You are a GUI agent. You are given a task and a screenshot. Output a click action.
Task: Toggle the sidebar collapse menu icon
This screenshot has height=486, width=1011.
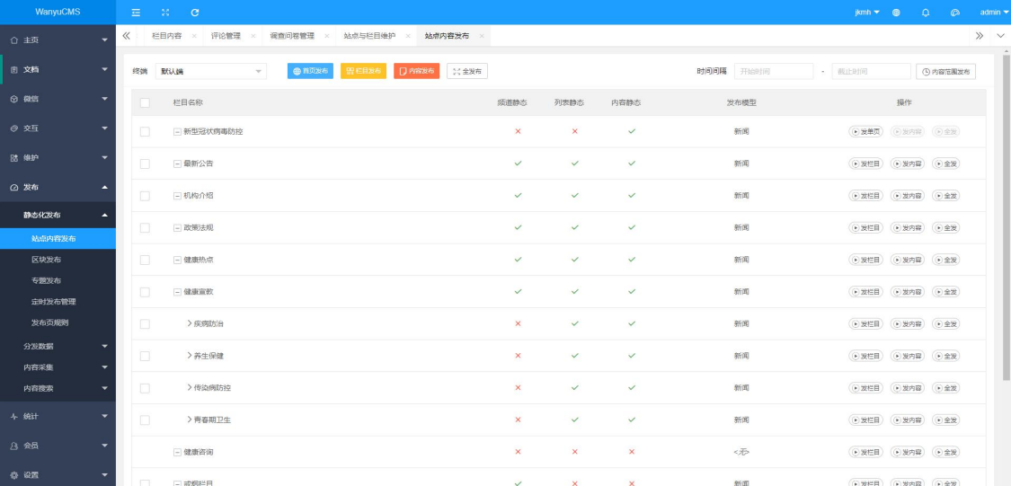click(x=136, y=13)
